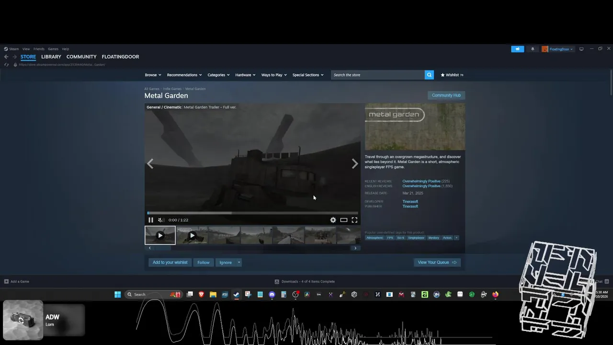Viewport: 613px width, 345px height.
Task: Switch to Big Picture mode icon
Action: click(x=581, y=49)
